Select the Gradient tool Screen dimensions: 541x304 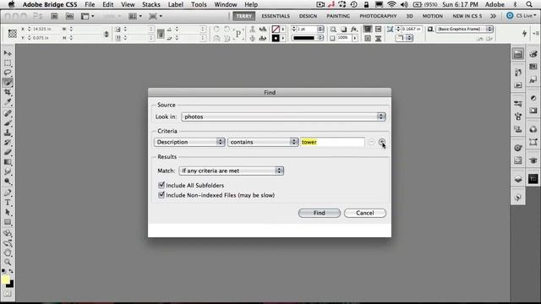click(8, 161)
